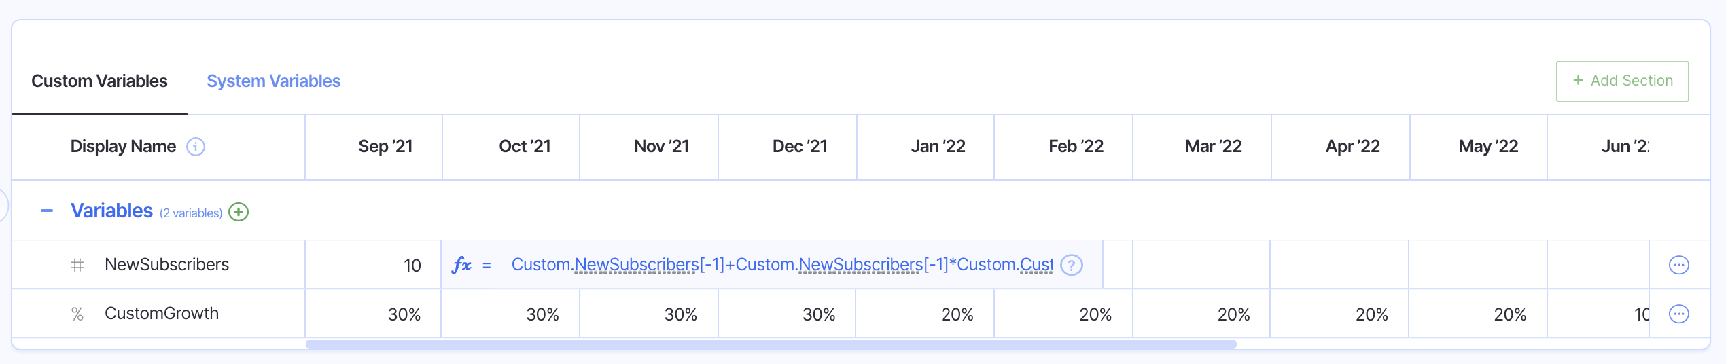Select the Custom Variables tab

click(x=99, y=81)
